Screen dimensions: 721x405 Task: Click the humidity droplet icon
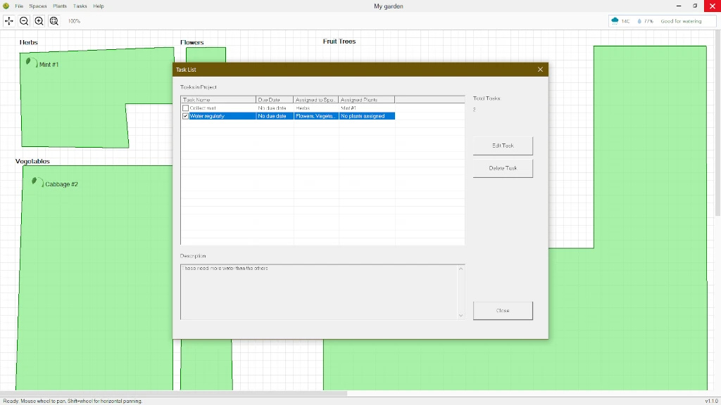point(639,21)
